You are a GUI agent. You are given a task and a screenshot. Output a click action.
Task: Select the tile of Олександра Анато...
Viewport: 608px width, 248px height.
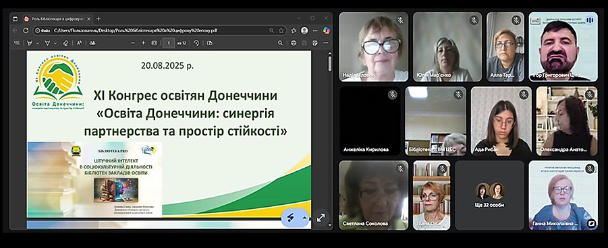coord(567,121)
